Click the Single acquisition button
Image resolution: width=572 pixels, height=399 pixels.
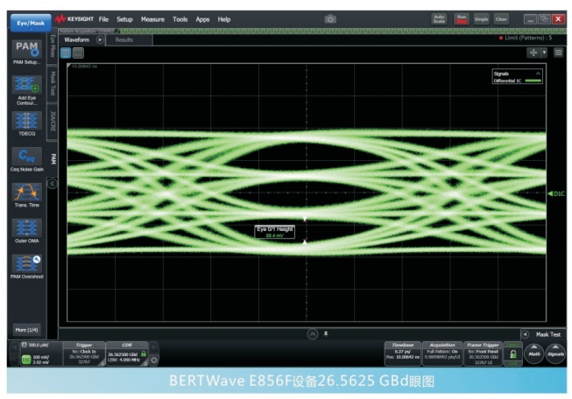pos(482,18)
